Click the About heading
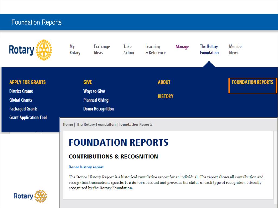 (164, 82)
